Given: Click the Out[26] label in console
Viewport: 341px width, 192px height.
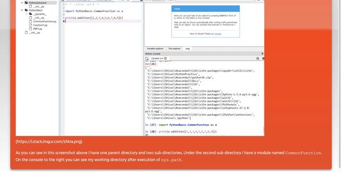Looking at the screenshot, I should (151, 64).
